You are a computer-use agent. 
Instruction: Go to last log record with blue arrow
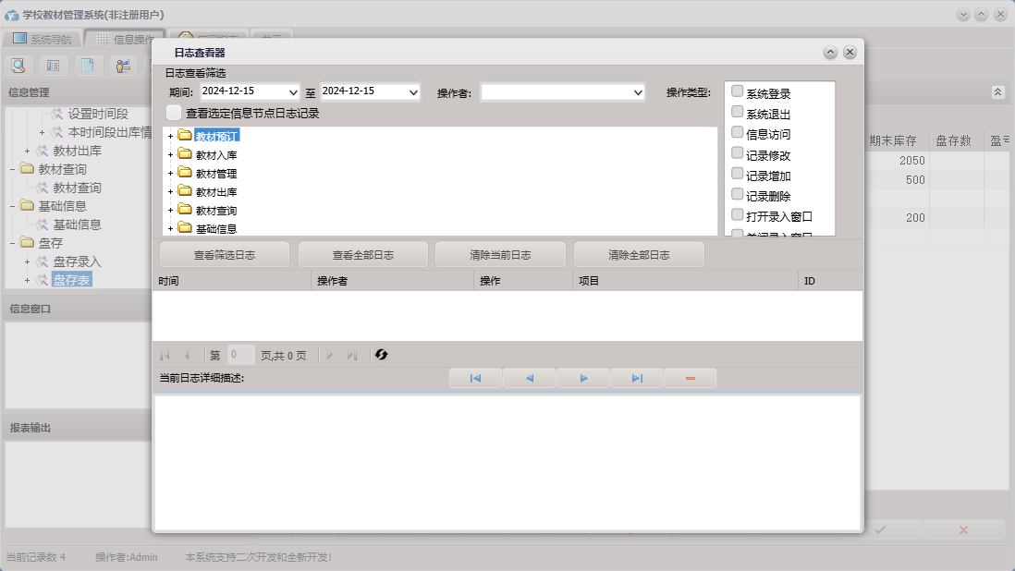[637, 378]
